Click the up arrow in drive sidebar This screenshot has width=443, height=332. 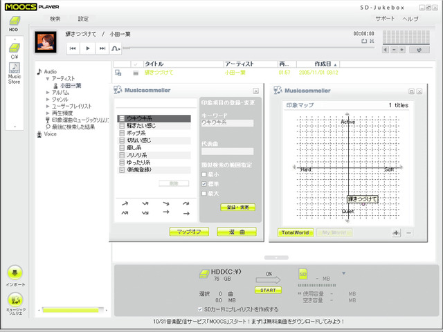pyautogui.click(x=15, y=39)
